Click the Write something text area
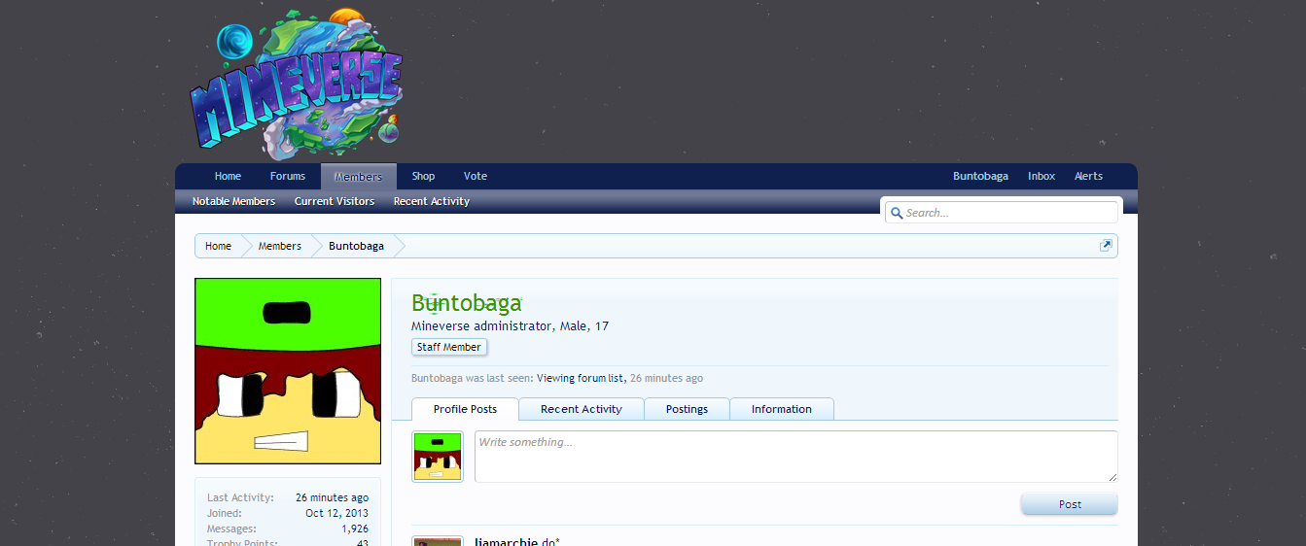1306x546 pixels. [795, 457]
